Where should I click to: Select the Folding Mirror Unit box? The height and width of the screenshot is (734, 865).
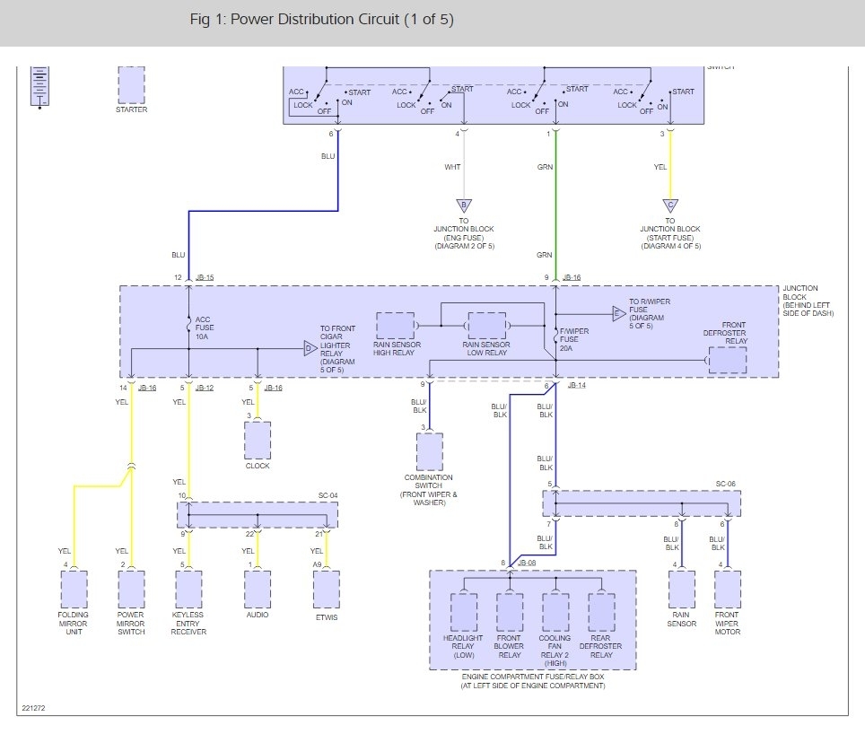coord(74,590)
